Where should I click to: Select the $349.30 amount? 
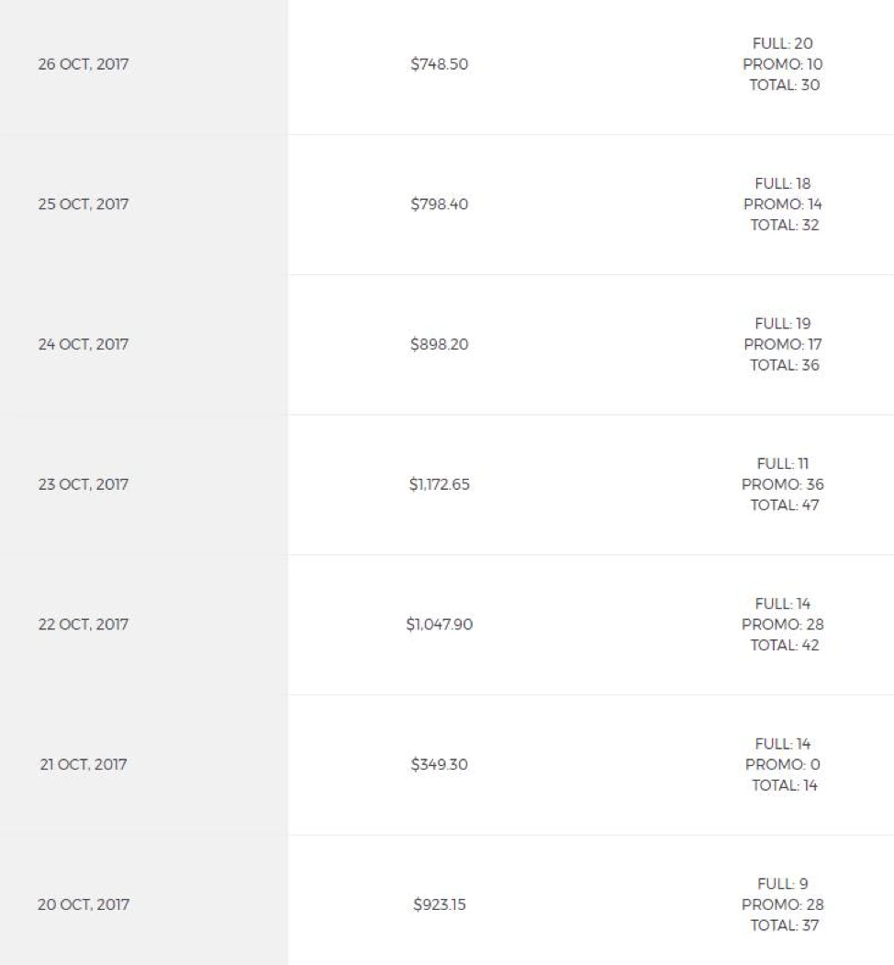[x=439, y=764]
